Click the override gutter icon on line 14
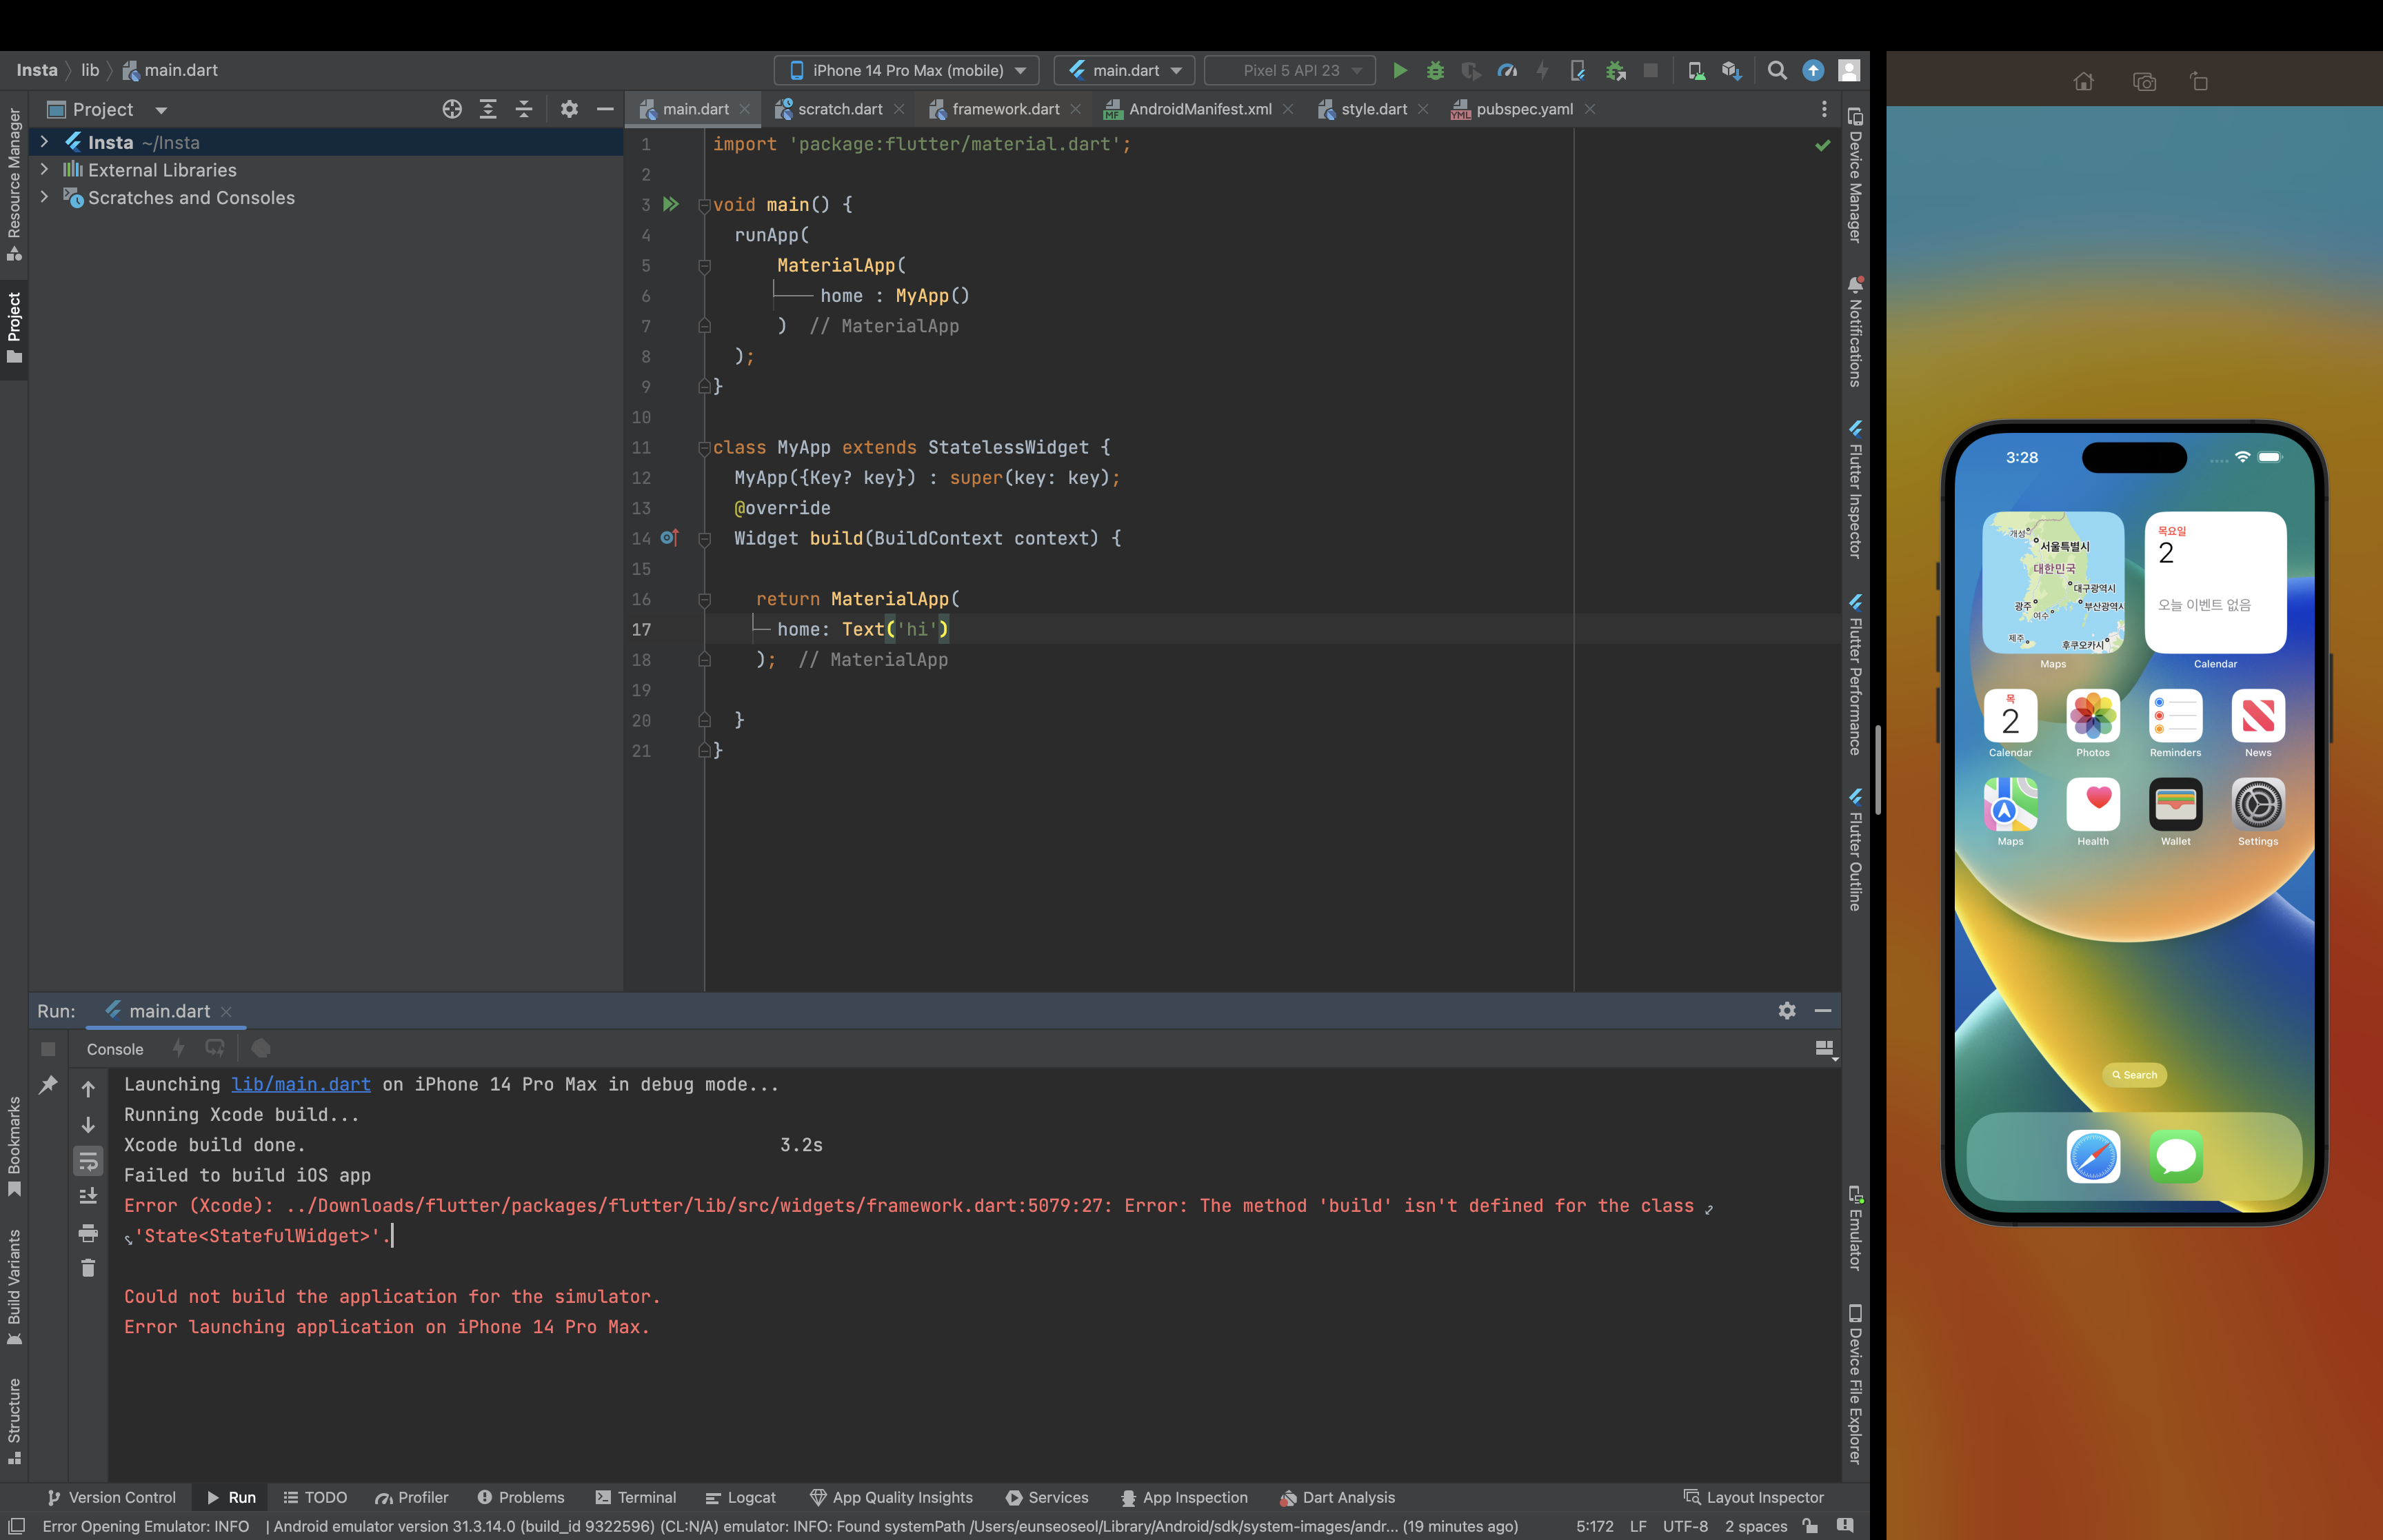Viewport: 2383px width, 1540px height. (670, 538)
